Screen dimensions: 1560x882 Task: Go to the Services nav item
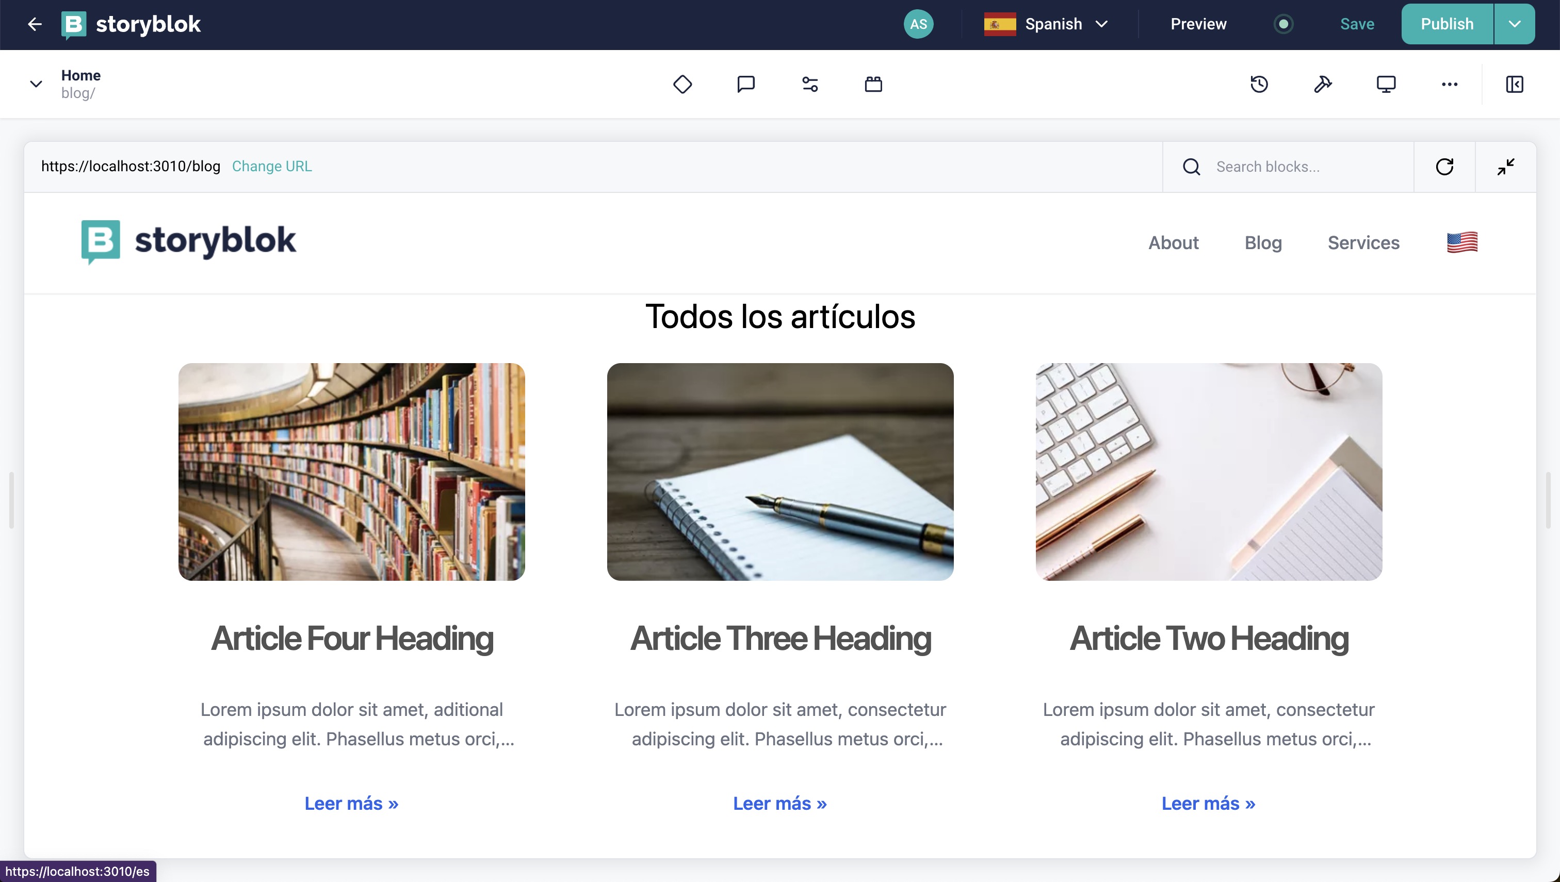[x=1363, y=243]
